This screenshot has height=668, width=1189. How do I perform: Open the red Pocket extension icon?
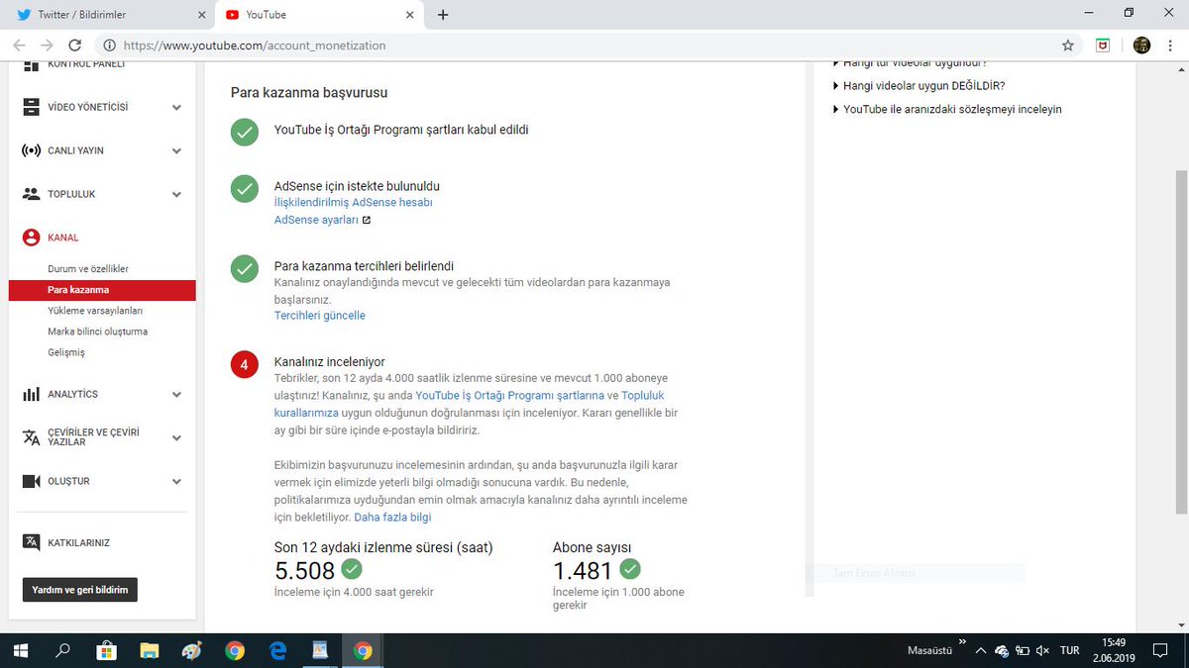coord(1103,46)
